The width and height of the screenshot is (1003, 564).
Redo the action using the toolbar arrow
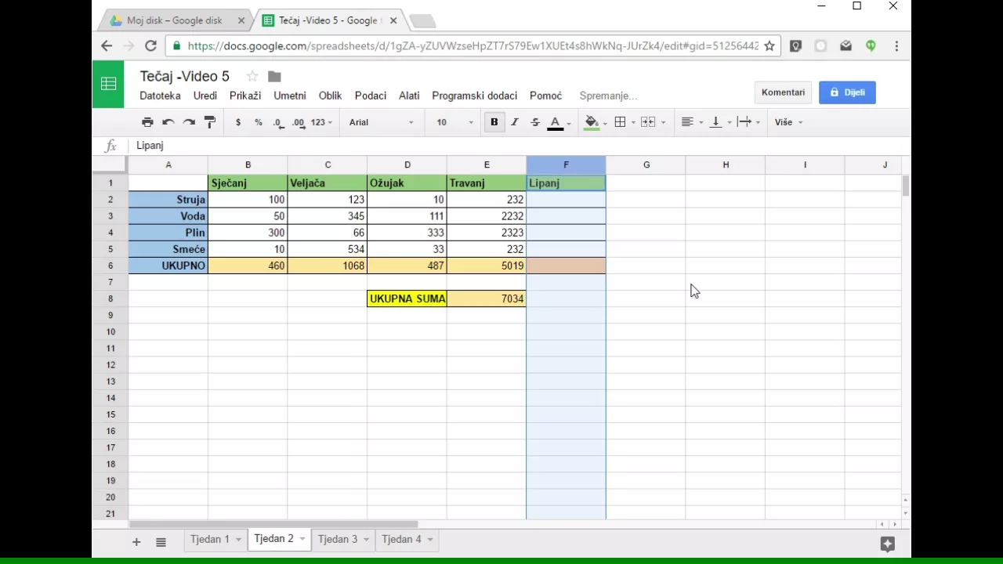pyautogui.click(x=189, y=122)
